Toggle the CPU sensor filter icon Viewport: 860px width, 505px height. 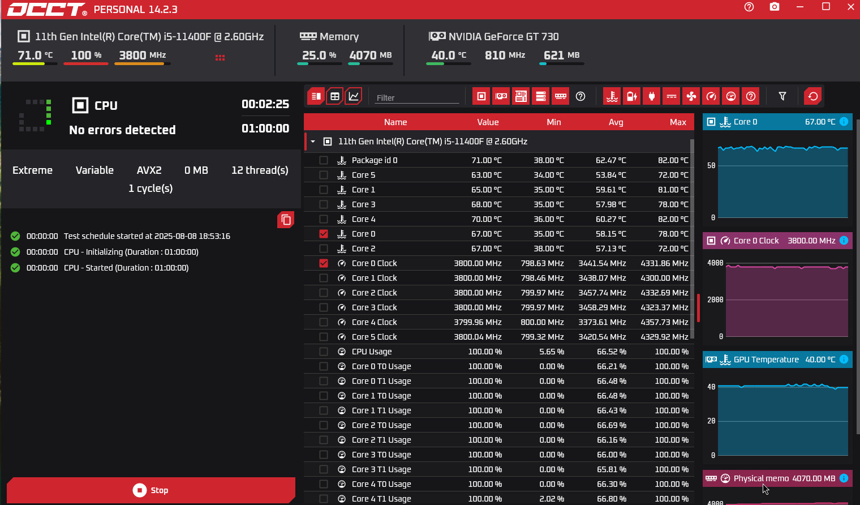[481, 96]
